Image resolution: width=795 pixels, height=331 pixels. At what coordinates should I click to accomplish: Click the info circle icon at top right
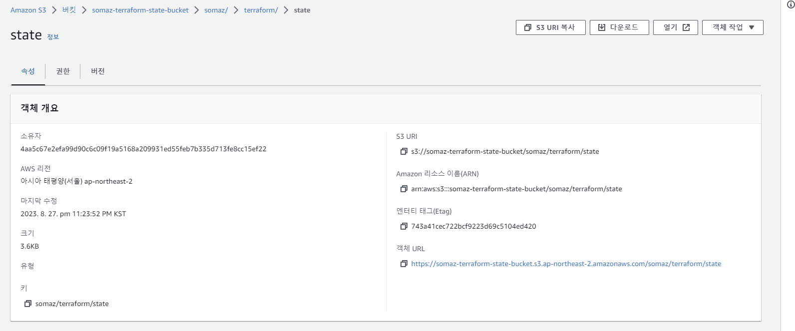[791, 4]
